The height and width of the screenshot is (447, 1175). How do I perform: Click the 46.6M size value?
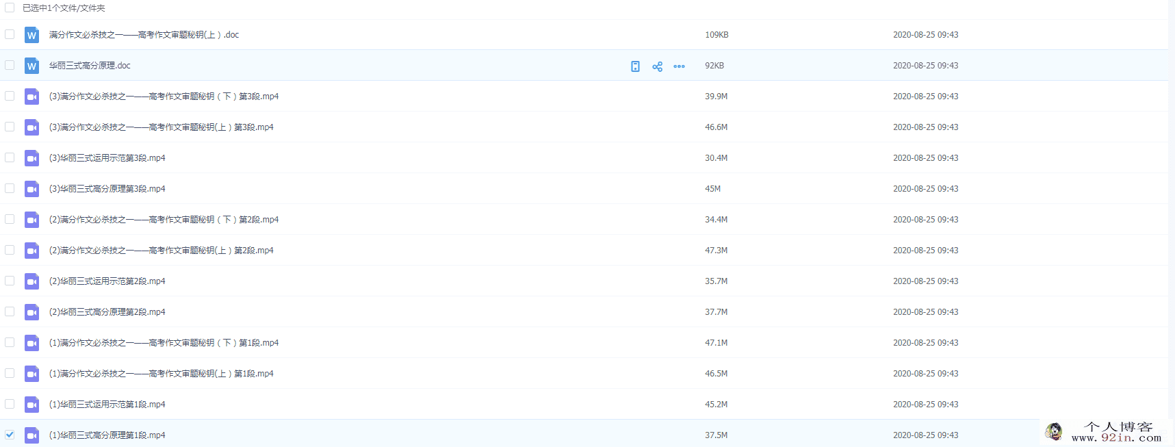pyautogui.click(x=716, y=127)
